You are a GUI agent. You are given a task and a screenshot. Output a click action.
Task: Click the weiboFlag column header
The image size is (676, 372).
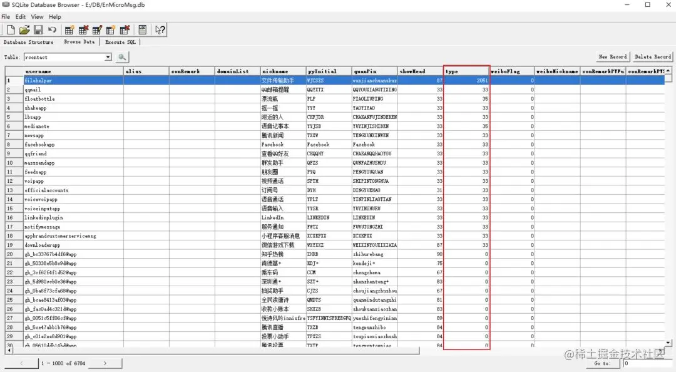tap(512, 71)
